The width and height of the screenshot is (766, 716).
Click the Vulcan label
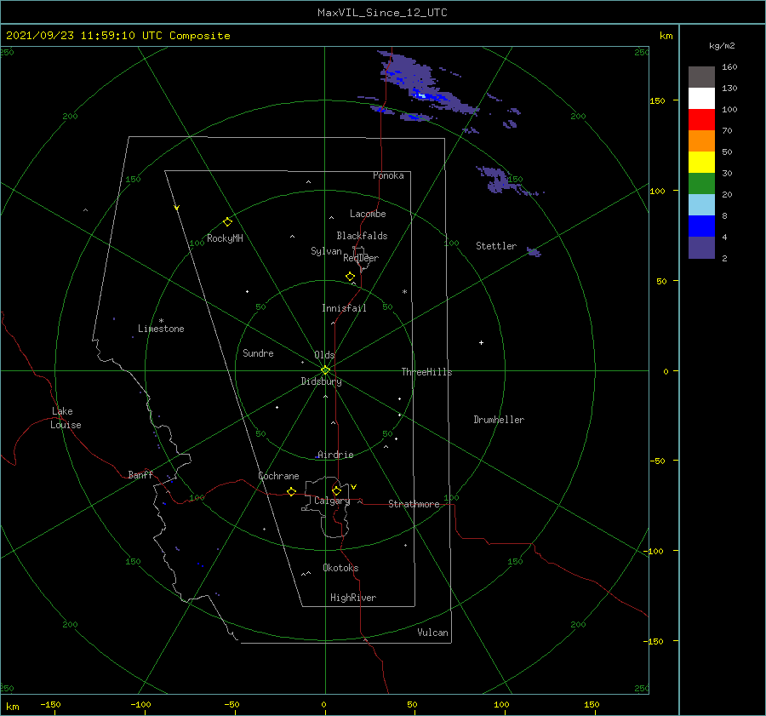click(432, 633)
